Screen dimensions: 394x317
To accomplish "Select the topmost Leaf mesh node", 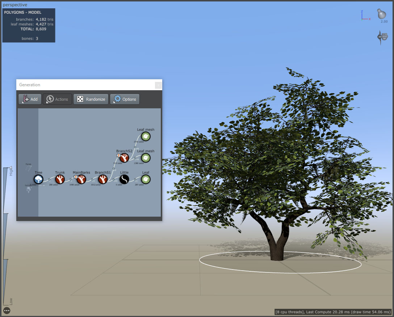I will (146, 137).
